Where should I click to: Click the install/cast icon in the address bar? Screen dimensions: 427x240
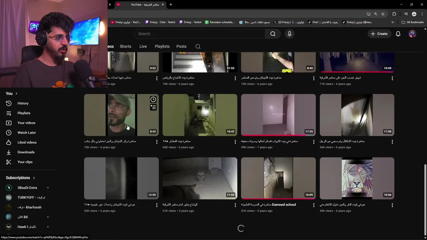[x=369, y=14]
